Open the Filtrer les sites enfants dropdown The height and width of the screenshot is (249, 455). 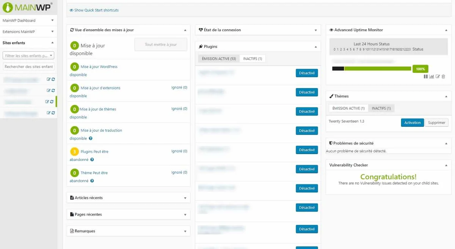tap(28, 56)
